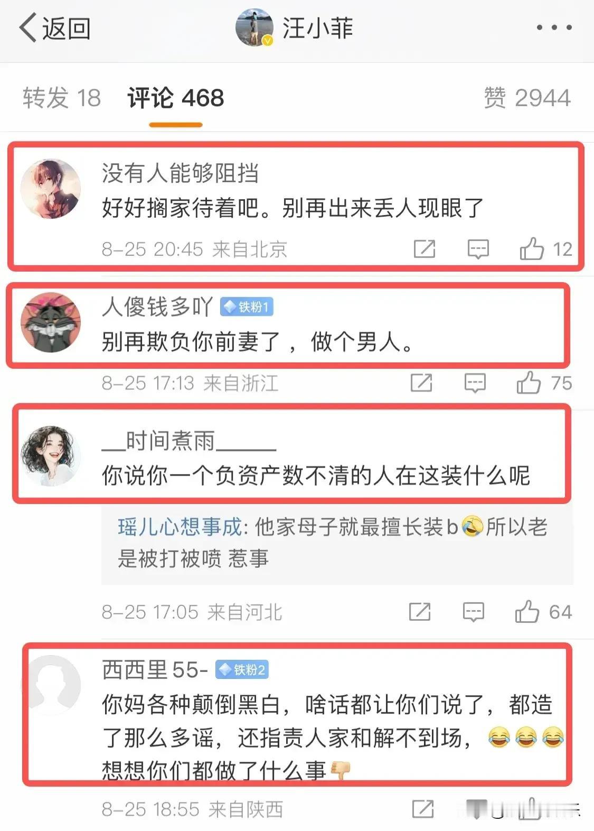Repost the comment from 浙江
Screen dimensions: 594x831
(421, 383)
